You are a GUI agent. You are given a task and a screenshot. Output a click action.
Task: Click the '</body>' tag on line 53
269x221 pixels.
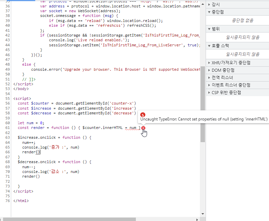coord(21,89)
